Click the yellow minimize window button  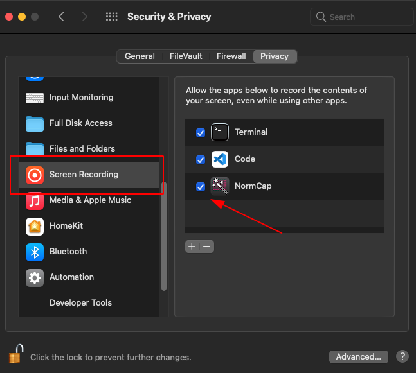click(22, 17)
